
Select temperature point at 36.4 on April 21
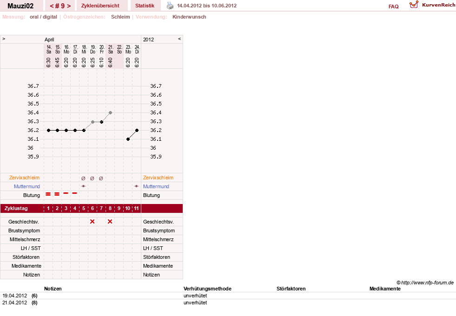tap(110, 112)
